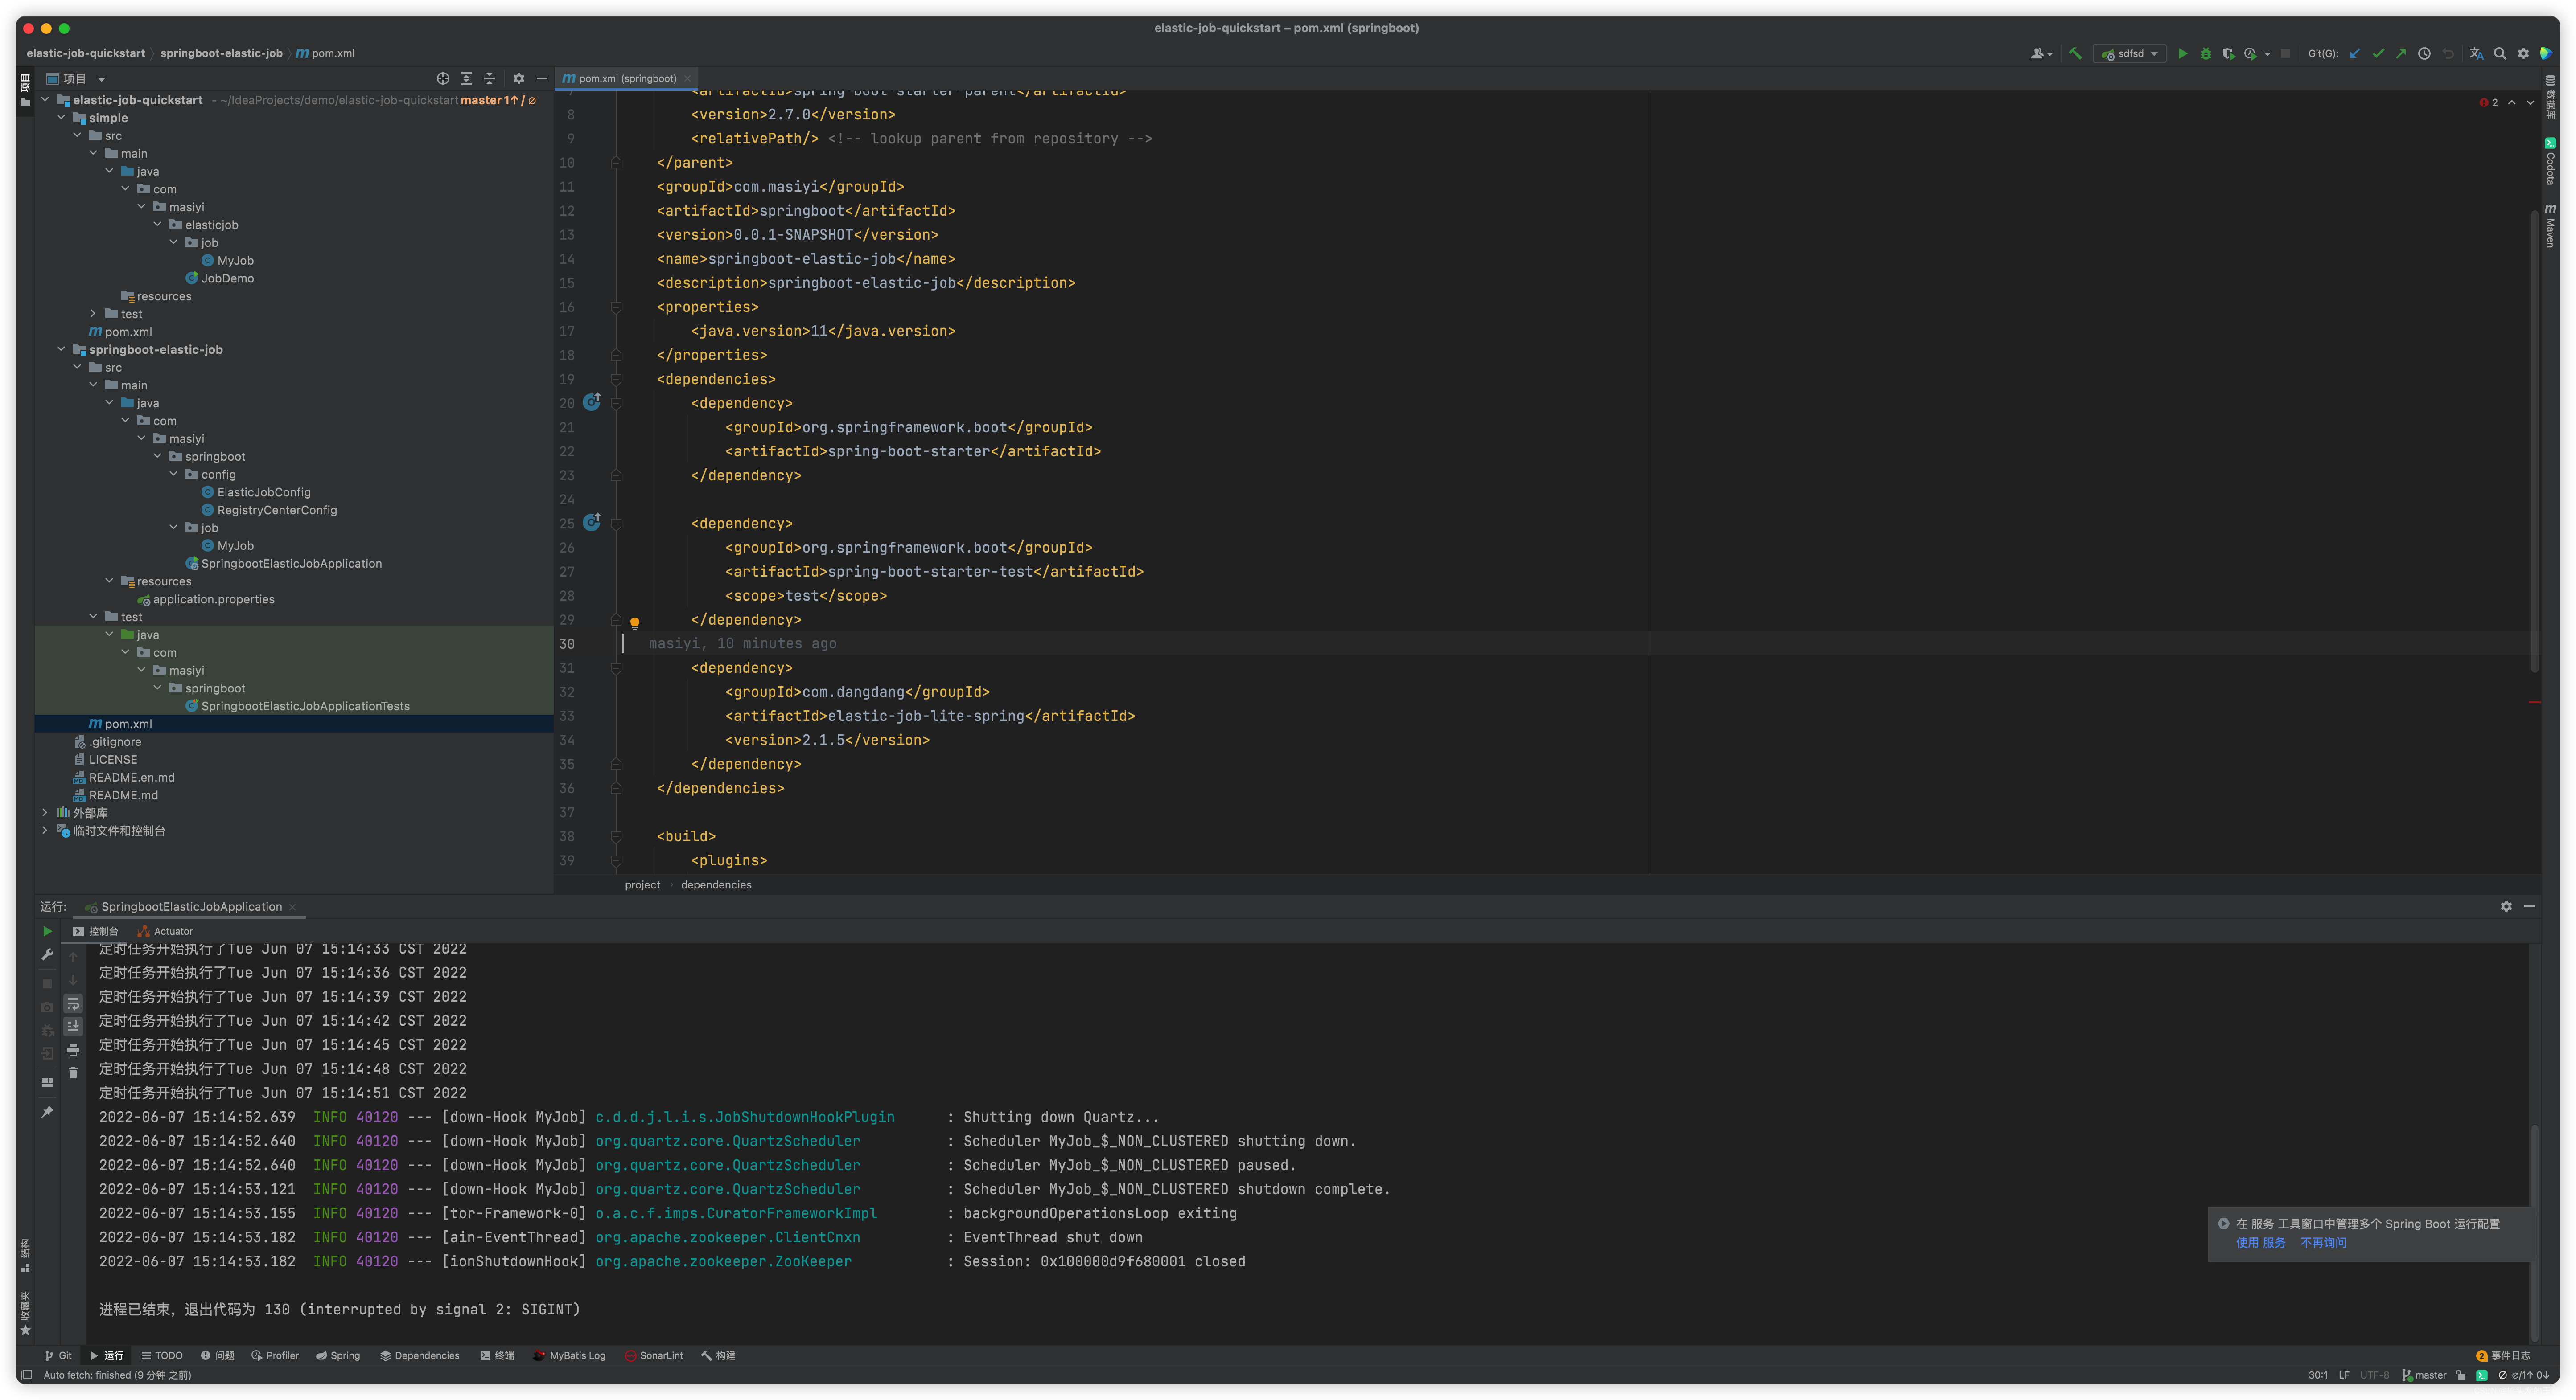2576x1400 pixels.
Task: Click the Debug bug icon in toolbar
Action: 2205,54
